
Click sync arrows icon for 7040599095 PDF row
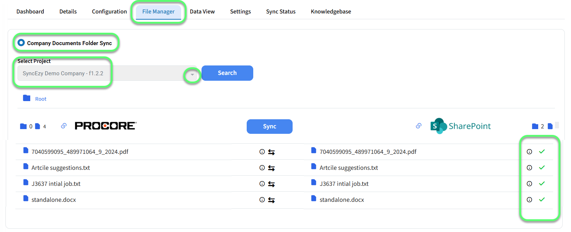[271, 152]
